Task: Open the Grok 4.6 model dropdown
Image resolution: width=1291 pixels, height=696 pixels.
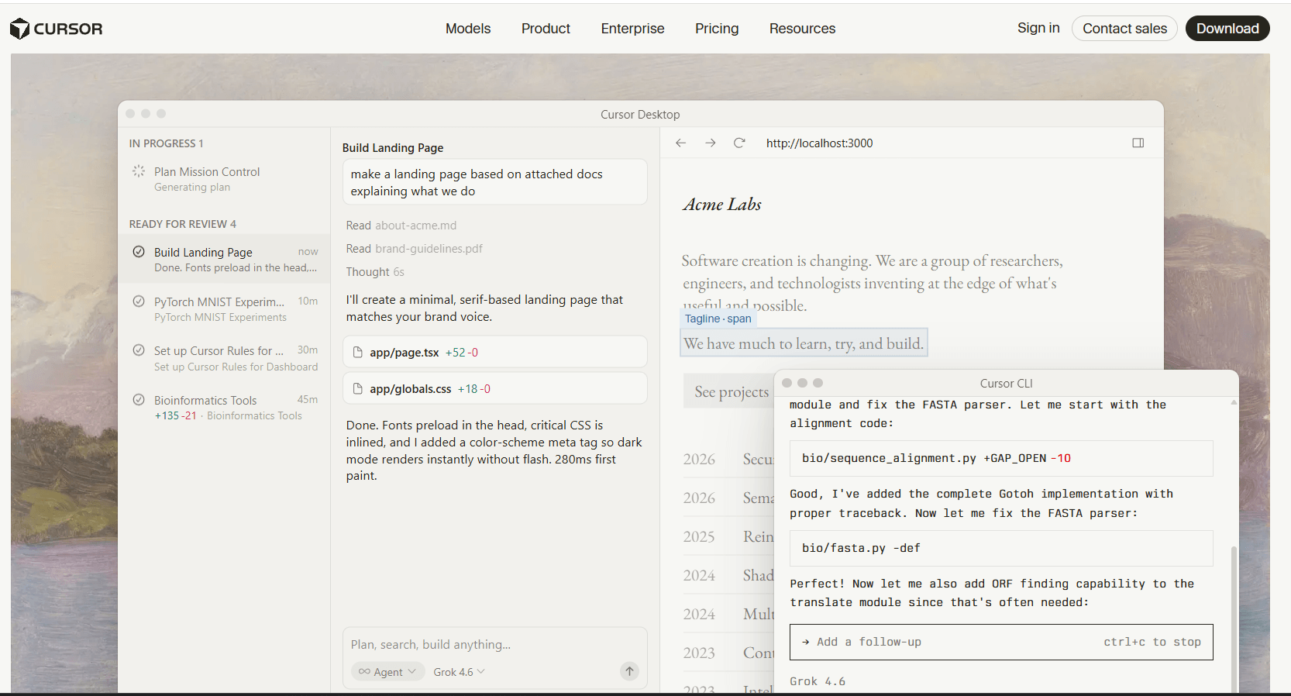Action: click(459, 672)
